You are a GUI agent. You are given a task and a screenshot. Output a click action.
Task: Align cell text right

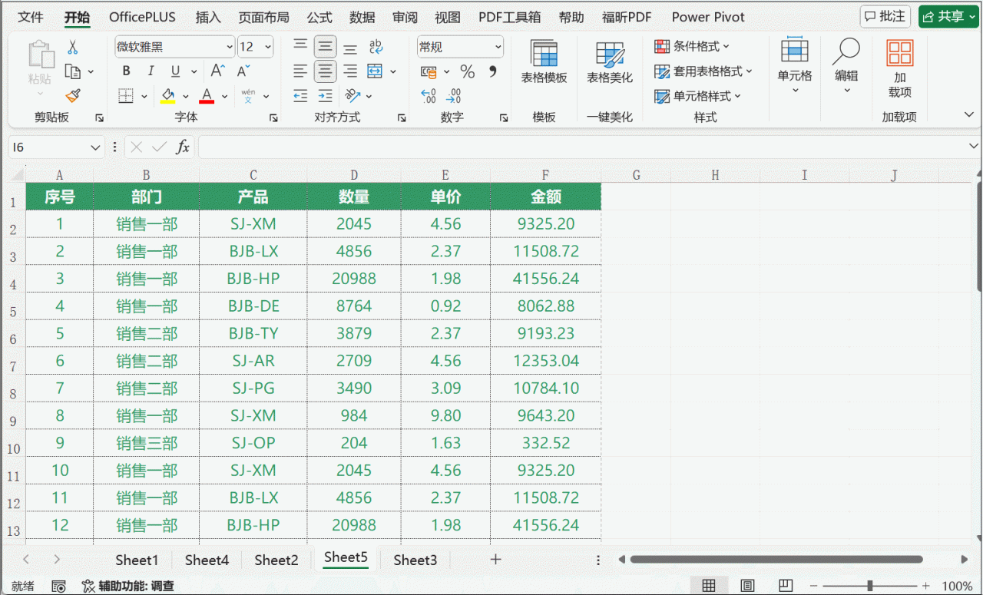(350, 71)
